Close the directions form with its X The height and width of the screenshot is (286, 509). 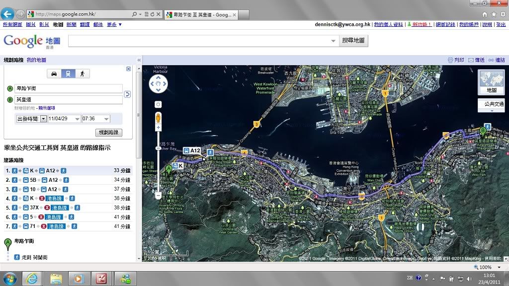129,69
